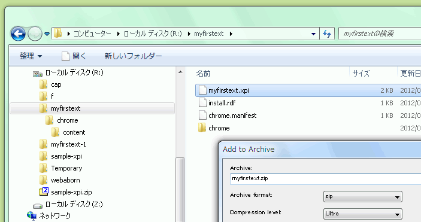Screen dimensions: 421x222
Task: Click the navigation pane scroll-up arrow
Action: pyautogui.click(x=180, y=72)
